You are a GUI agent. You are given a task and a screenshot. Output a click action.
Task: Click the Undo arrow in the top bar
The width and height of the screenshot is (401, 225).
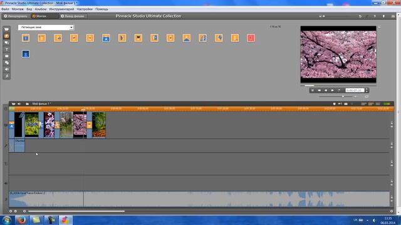tap(360, 16)
